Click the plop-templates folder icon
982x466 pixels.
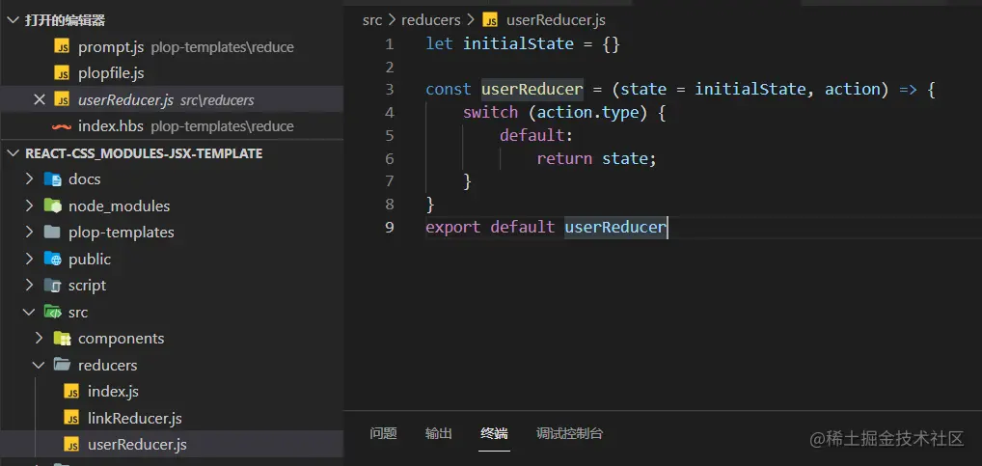click(x=53, y=232)
